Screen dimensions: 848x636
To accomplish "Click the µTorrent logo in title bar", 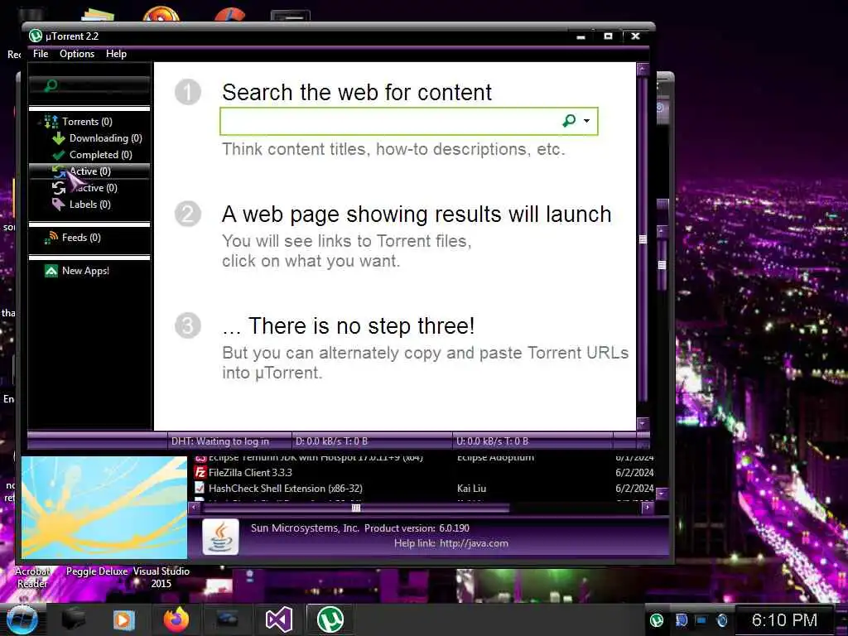I will pyautogui.click(x=35, y=36).
